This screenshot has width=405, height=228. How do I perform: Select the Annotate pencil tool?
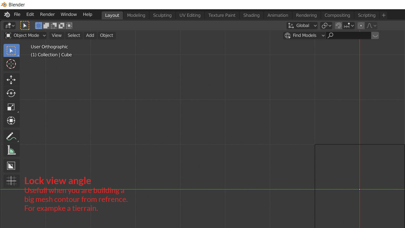coord(11,136)
